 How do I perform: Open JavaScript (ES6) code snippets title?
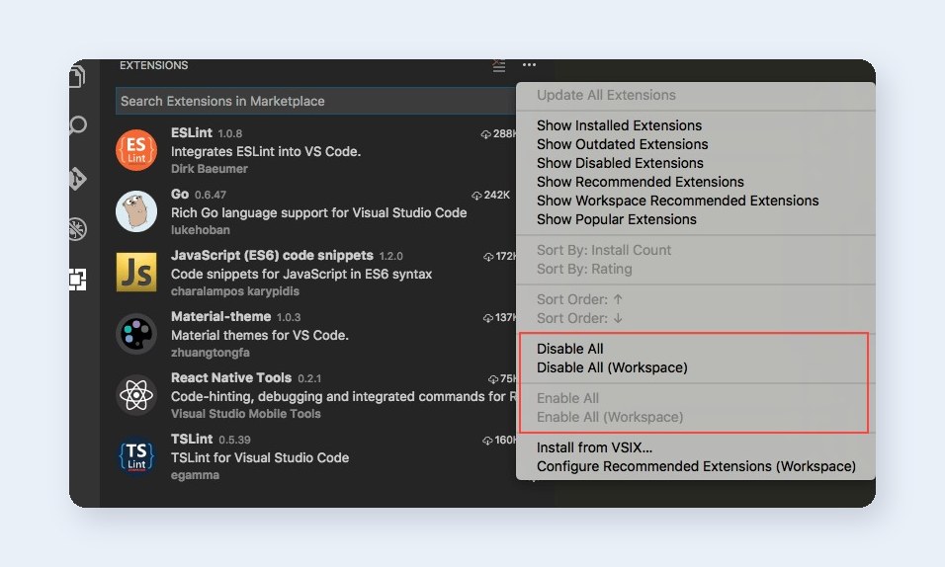coord(272,256)
